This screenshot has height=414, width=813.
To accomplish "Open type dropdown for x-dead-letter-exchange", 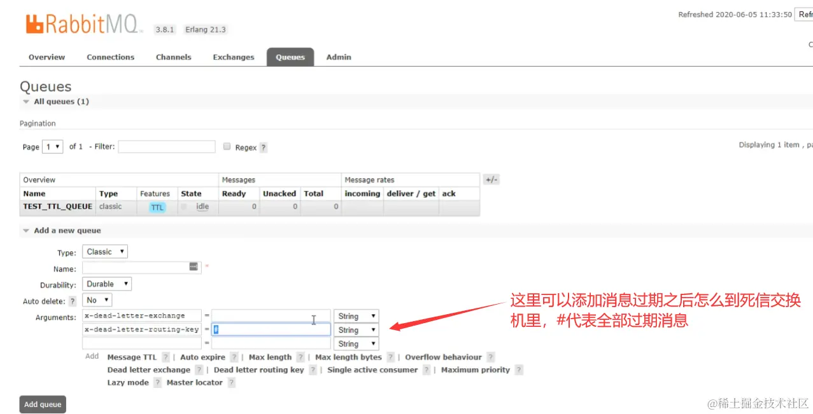I will 356,316.
